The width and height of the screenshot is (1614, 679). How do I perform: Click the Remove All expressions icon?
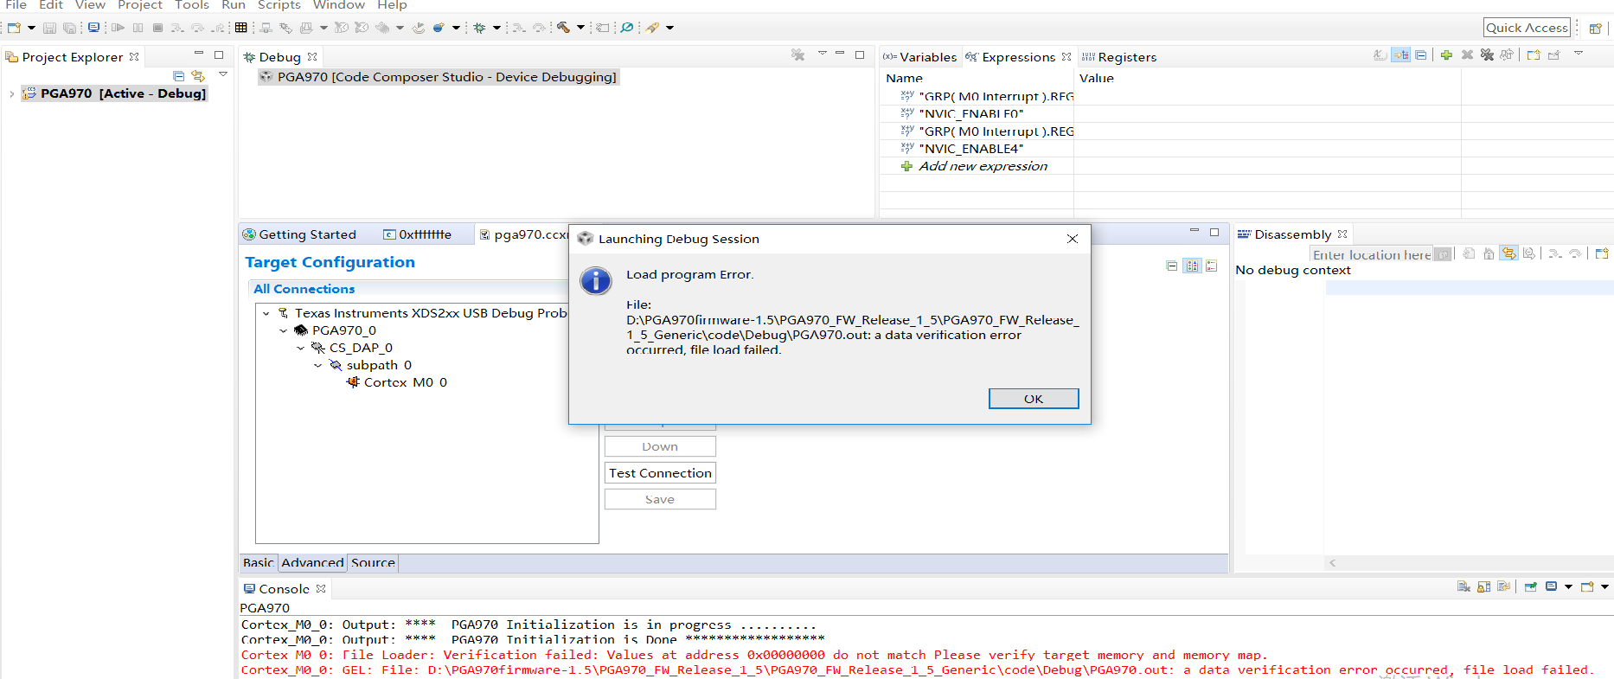coord(1487,54)
